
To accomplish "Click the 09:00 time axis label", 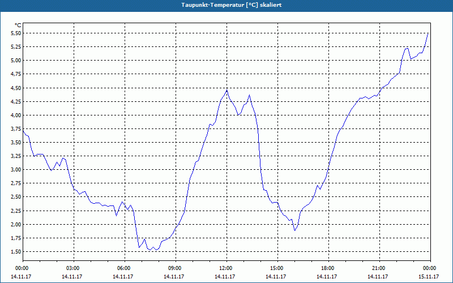I will coord(175,268).
